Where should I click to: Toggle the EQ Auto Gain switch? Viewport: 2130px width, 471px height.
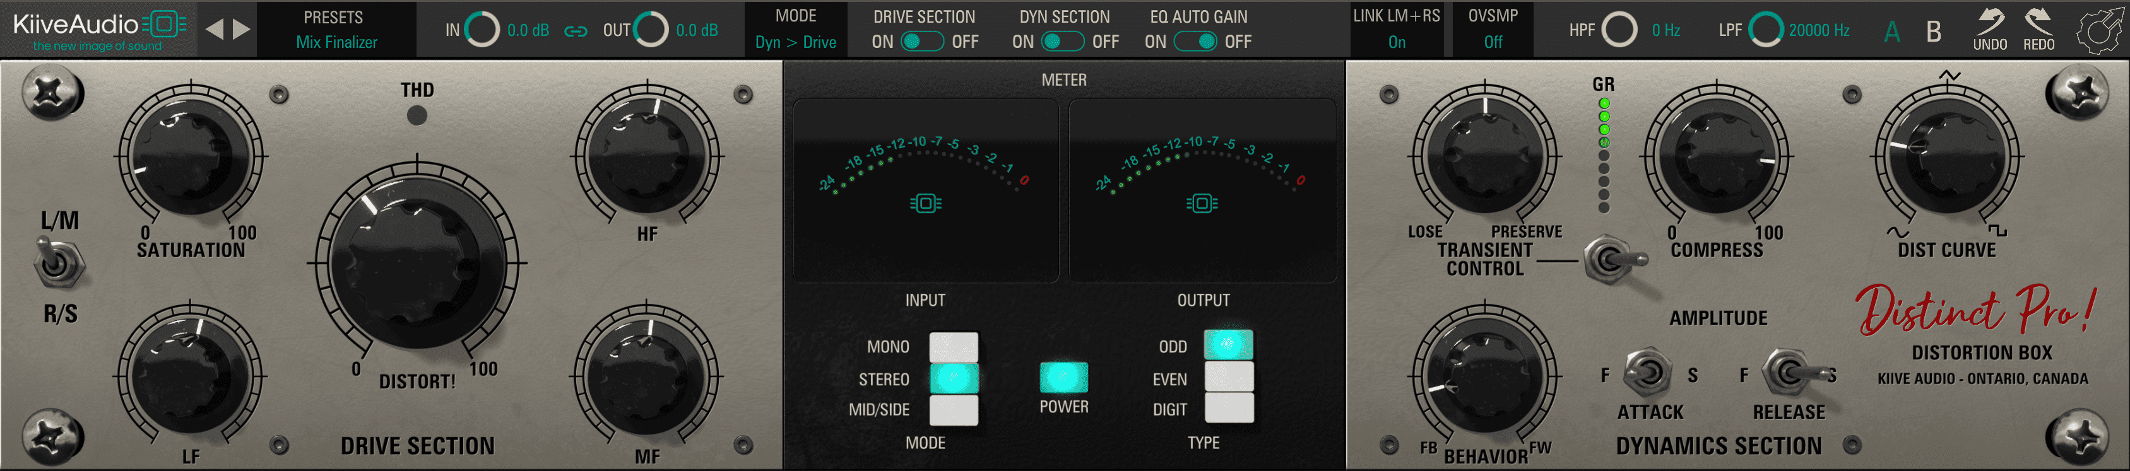pos(1195,42)
